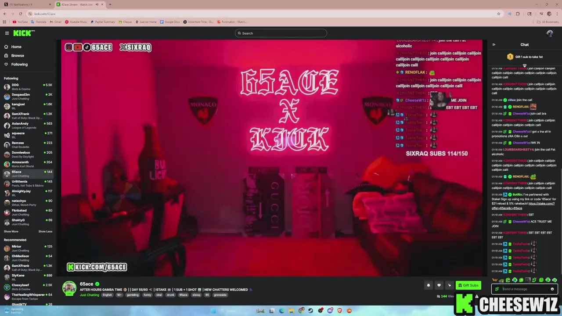Open recommended channel SlyKane
This screenshot has height=316, width=562.
click(x=28, y=277)
